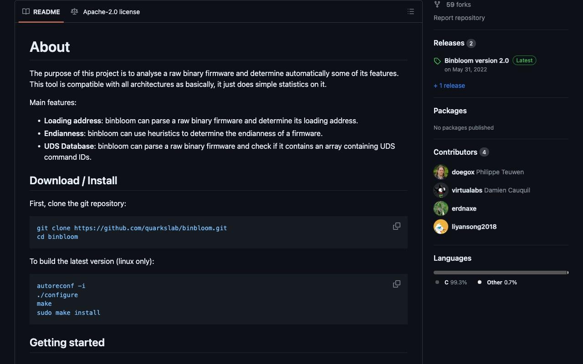583x364 pixels.
Task: Open the Releases section heading
Action: [x=449, y=43]
